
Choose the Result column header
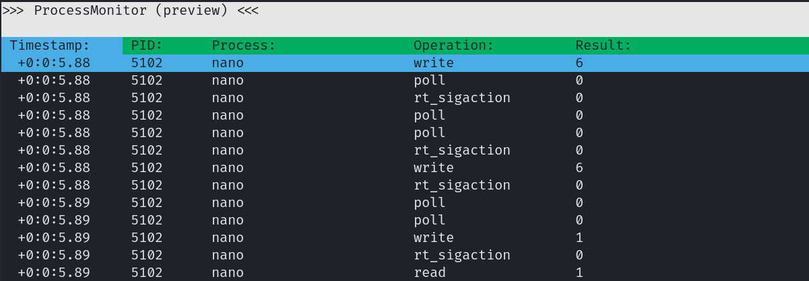coord(603,46)
